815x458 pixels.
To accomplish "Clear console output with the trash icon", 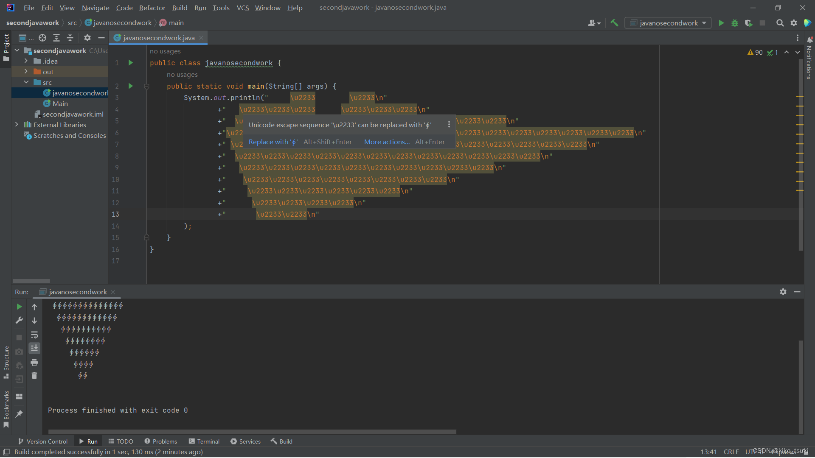I will click(x=34, y=376).
